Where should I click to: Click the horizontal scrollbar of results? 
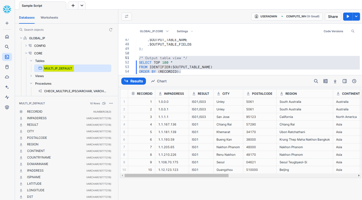point(176,175)
